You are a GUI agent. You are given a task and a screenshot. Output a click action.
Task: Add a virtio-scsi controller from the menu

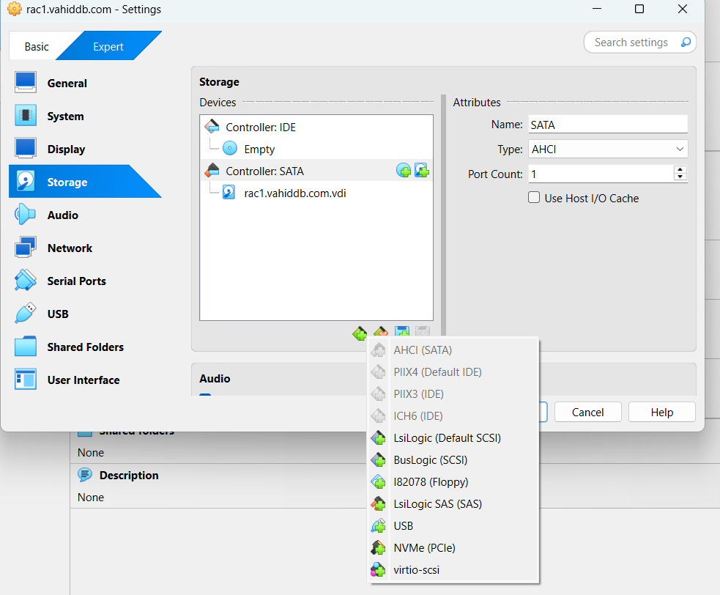416,570
